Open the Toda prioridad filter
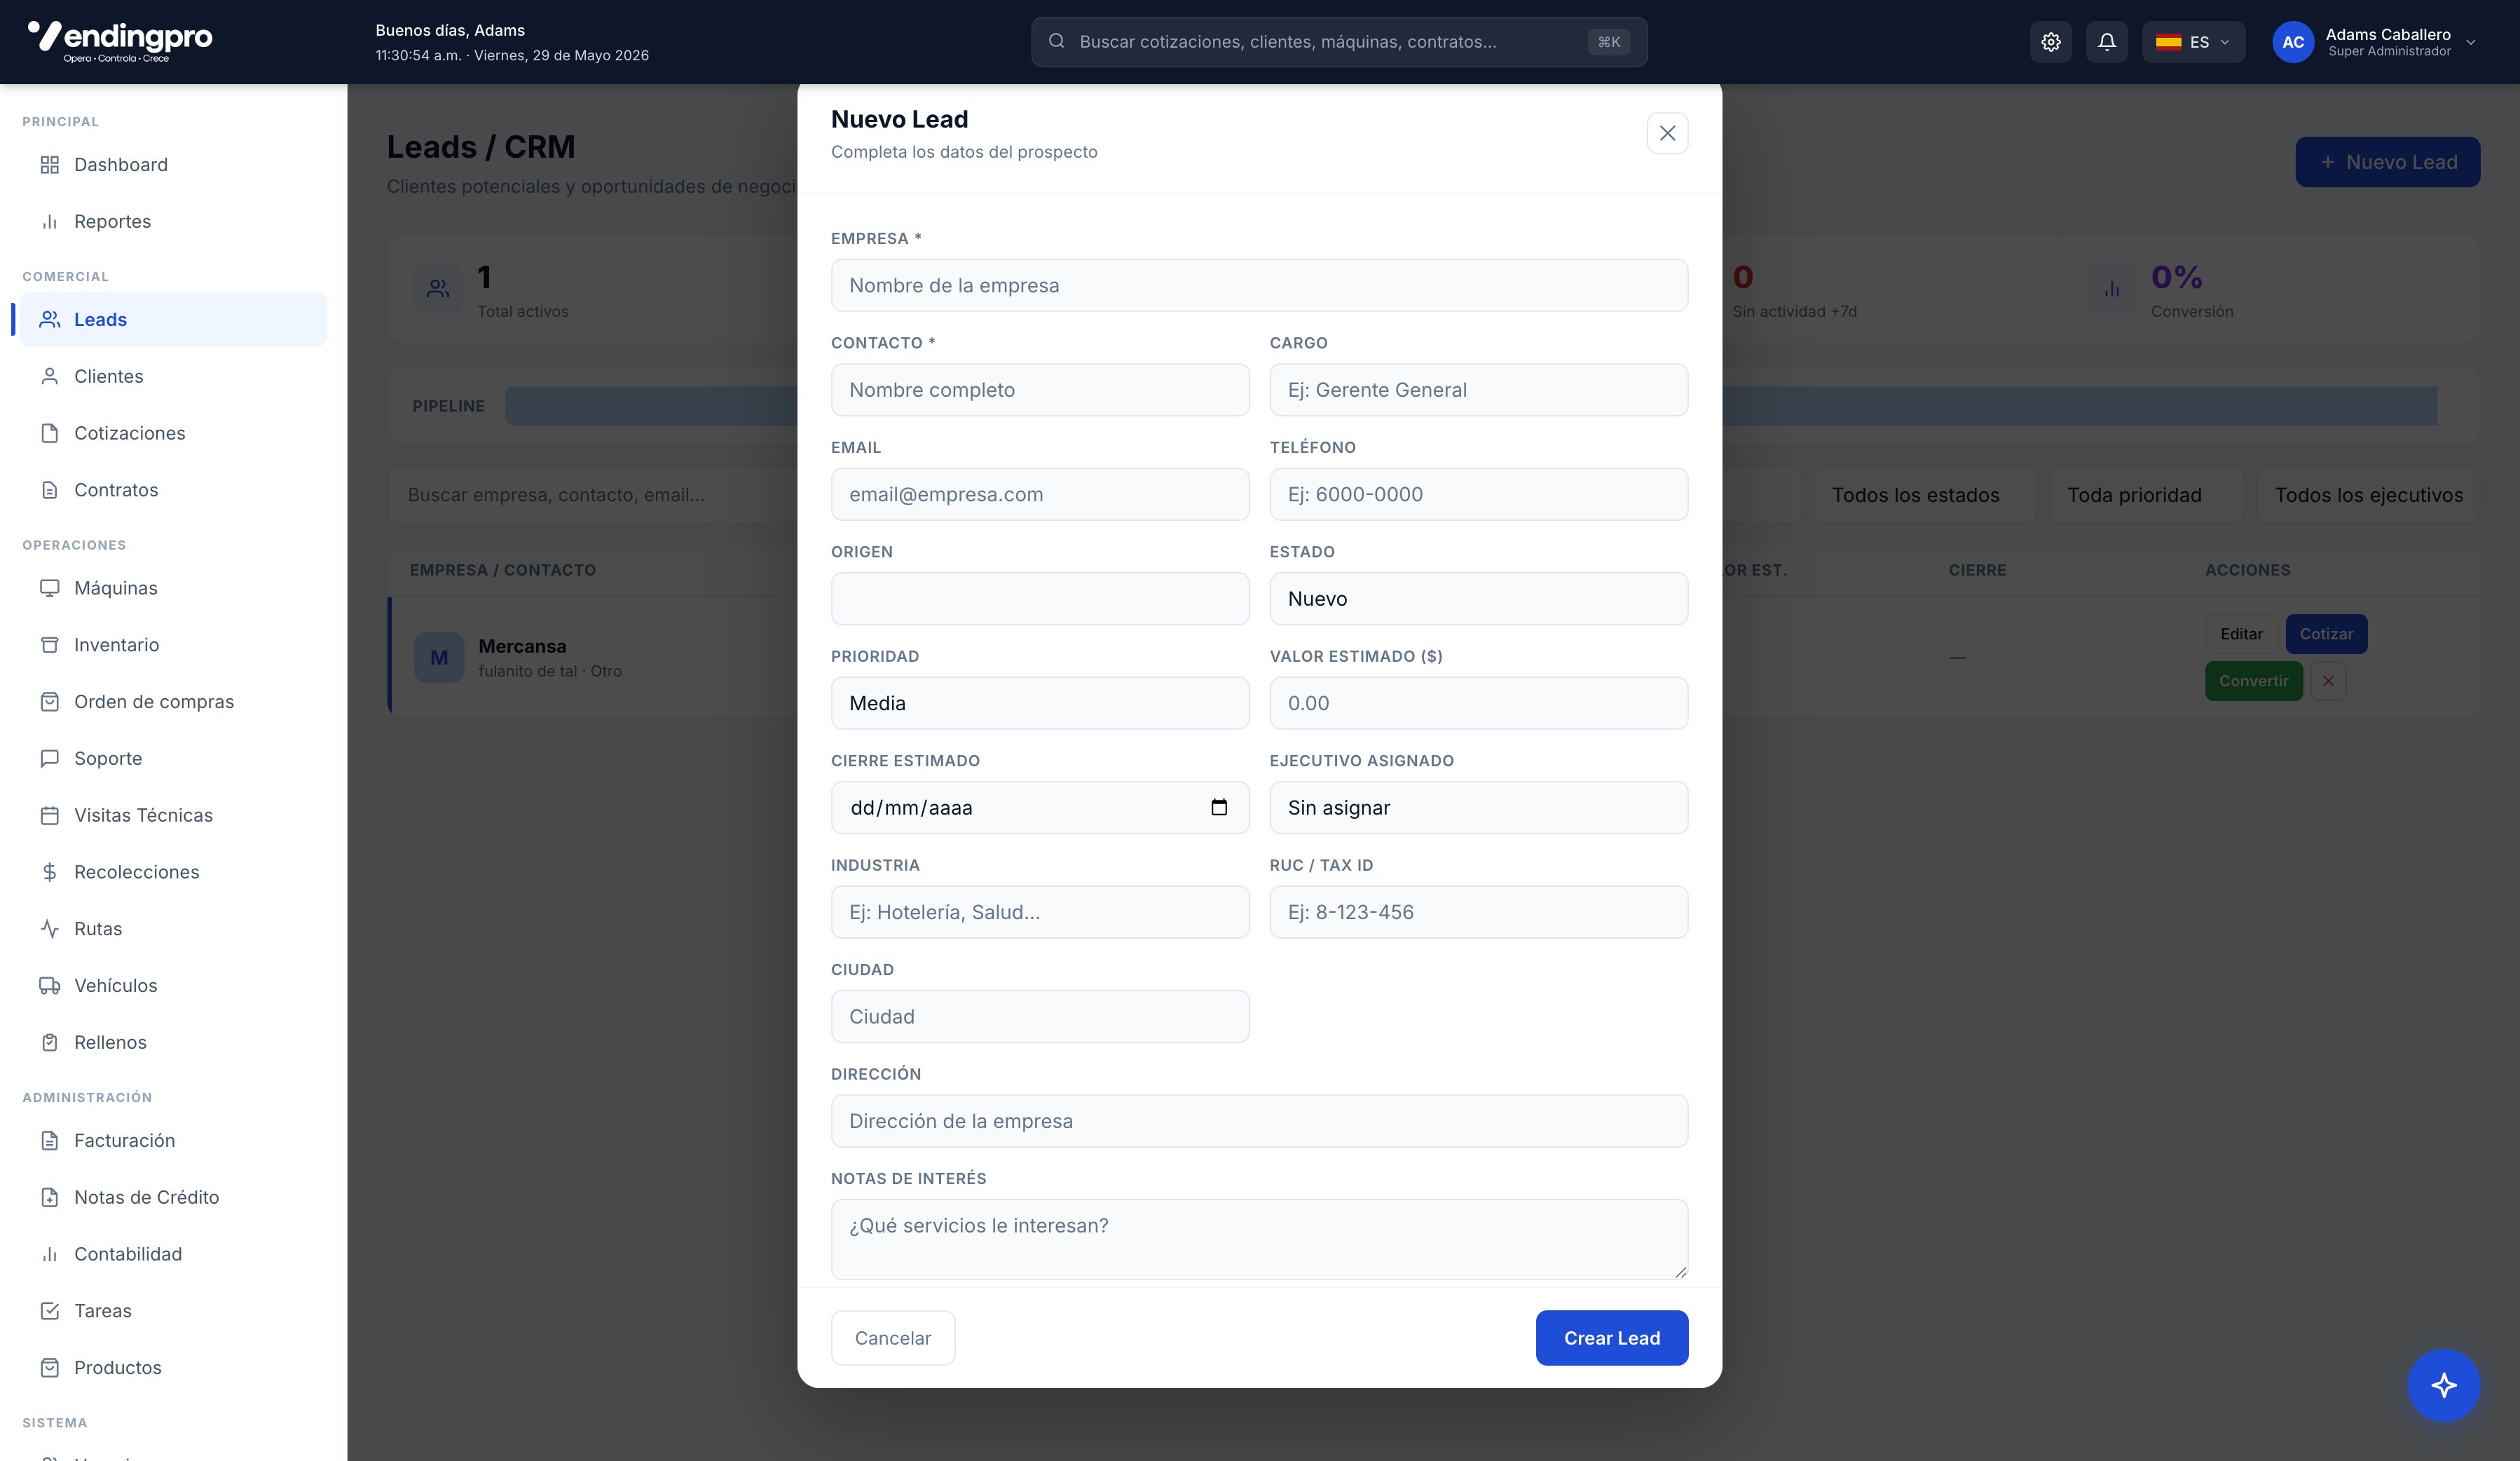Viewport: 2520px width, 1461px height. 2146,494
